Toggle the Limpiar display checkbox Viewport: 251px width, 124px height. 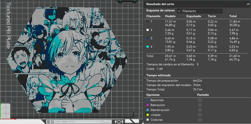coord(200,115)
